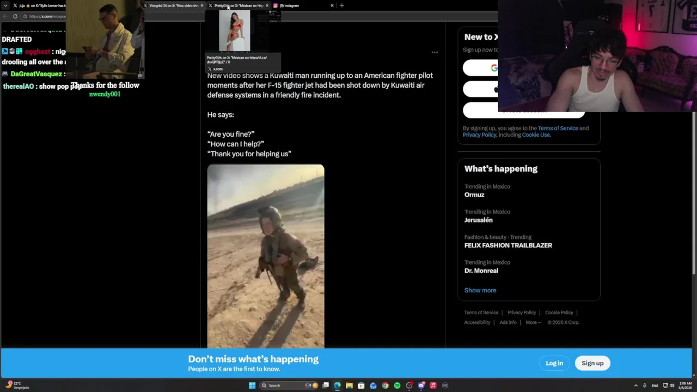Click the Sign up button on the banner

(592, 363)
